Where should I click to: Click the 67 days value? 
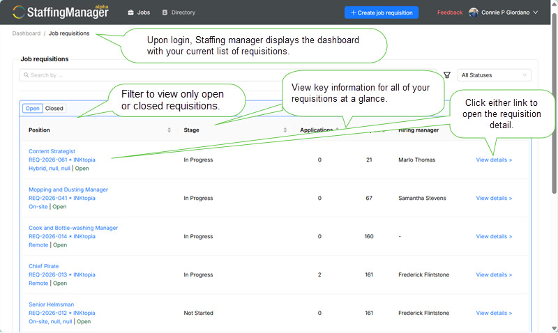click(x=369, y=199)
